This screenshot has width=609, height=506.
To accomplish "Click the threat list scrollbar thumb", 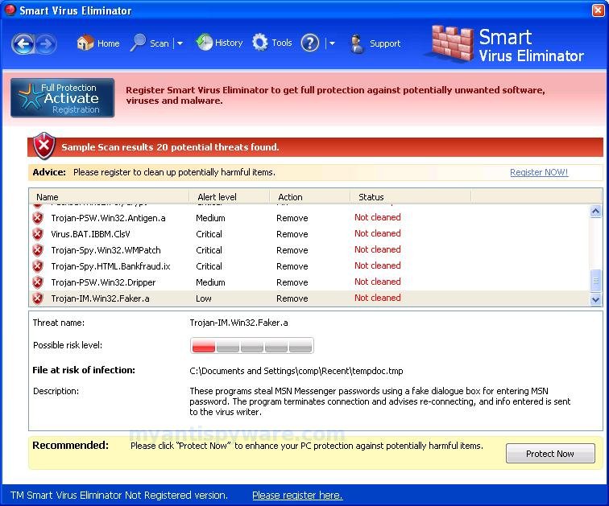I will coord(595,280).
